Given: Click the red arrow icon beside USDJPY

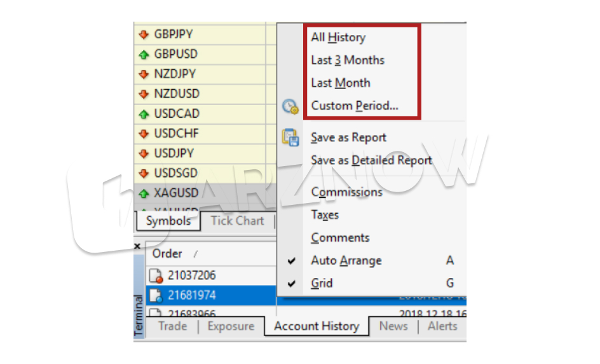Looking at the screenshot, I should (144, 154).
